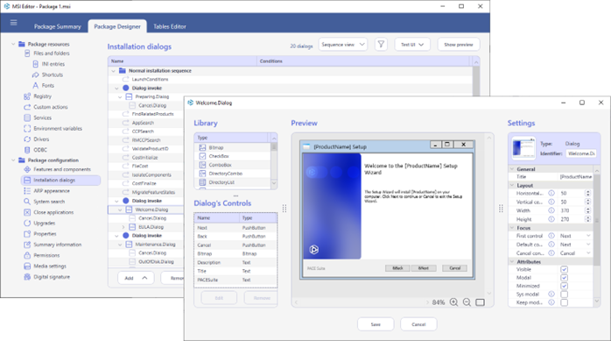Image resolution: width=611 pixels, height=341 pixels.
Task: Switch to the Package Summary tab
Action: pos(58,26)
